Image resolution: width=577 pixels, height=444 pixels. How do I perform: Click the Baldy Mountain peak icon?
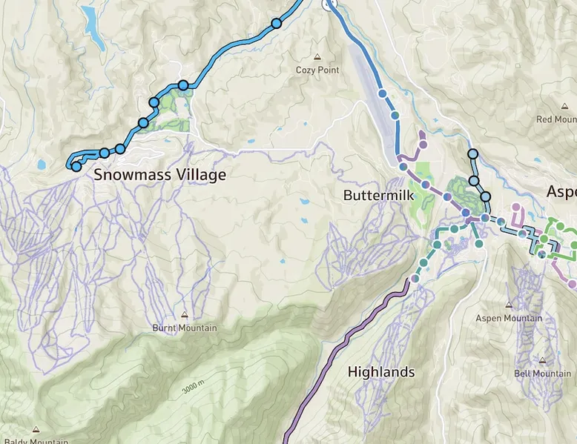tap(36, 429)
